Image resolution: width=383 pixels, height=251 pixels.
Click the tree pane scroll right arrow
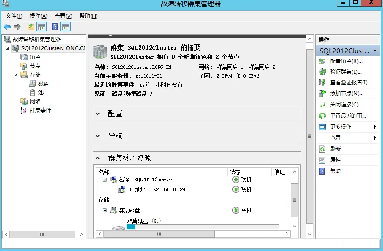(x=81, y=235)
